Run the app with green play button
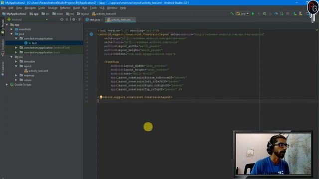The height and width of the screenshot is (179, 319). point(253,13)
